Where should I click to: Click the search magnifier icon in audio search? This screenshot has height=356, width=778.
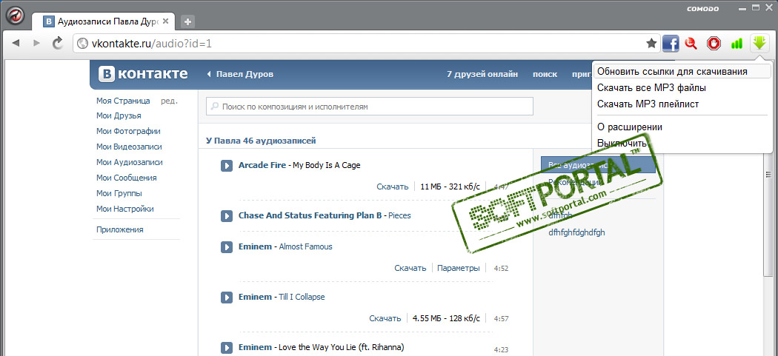click(x=215, y=107)
